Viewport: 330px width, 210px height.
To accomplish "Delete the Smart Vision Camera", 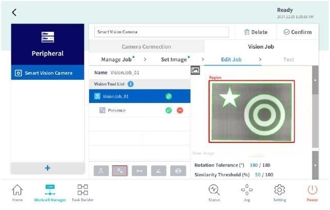I will tap(256, 32).
